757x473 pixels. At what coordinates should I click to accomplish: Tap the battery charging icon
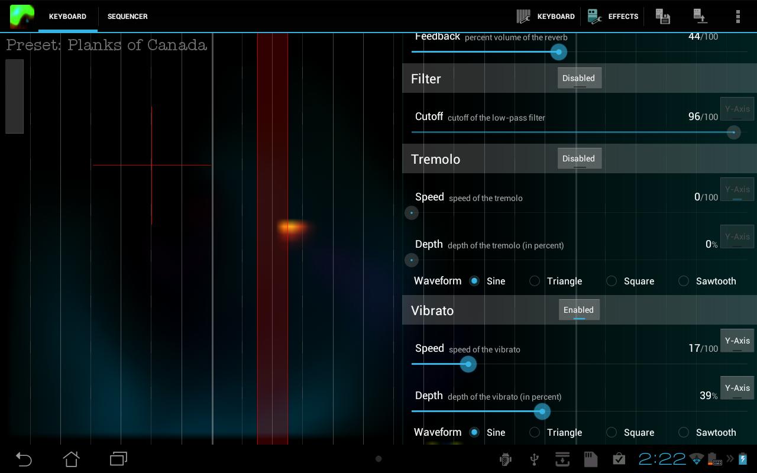pyautogui.click(x=743, y=459)
